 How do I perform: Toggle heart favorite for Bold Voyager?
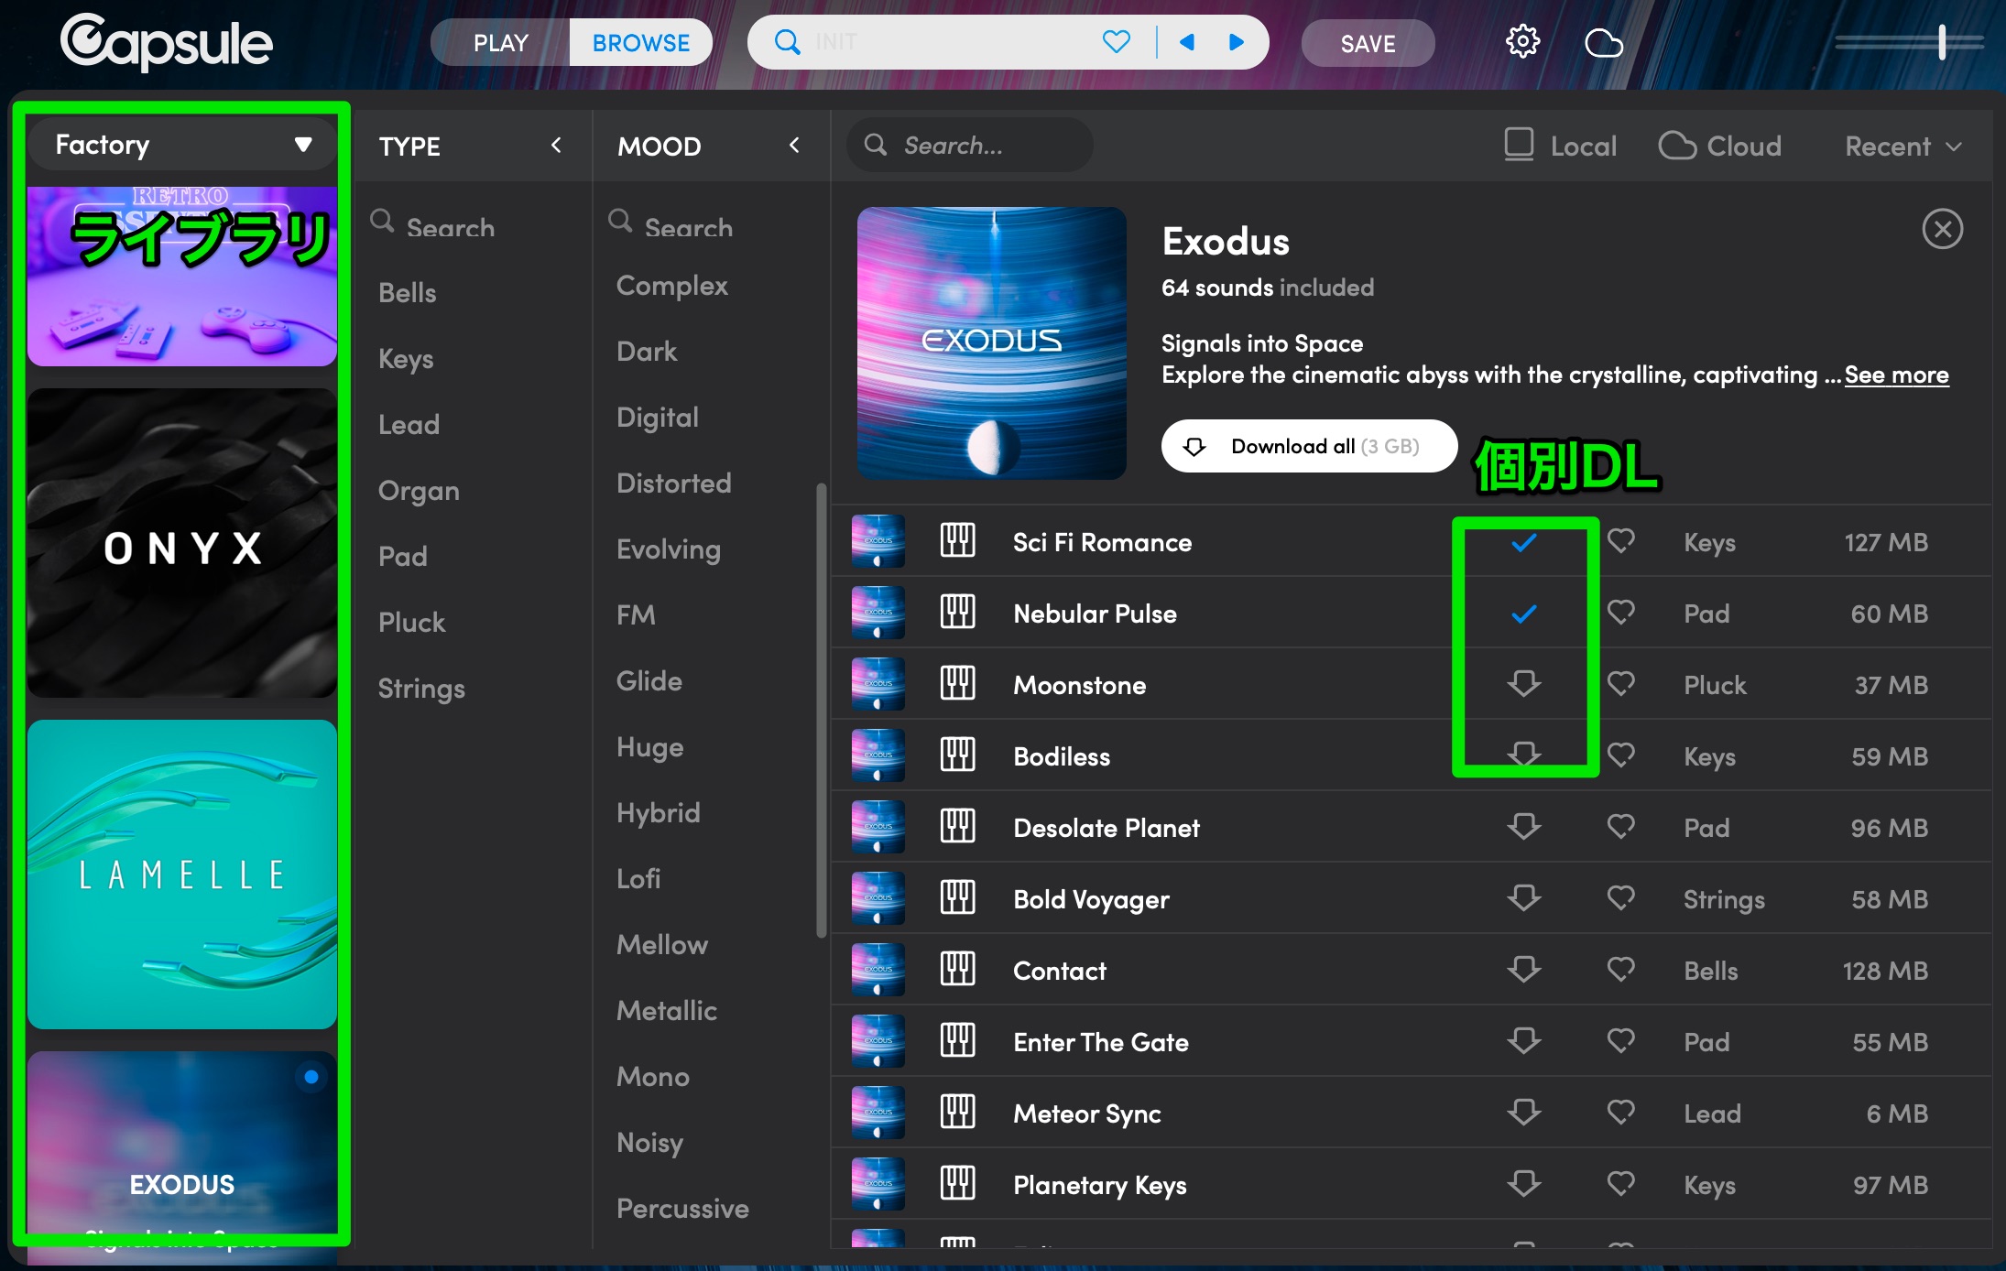(1621, 898)
